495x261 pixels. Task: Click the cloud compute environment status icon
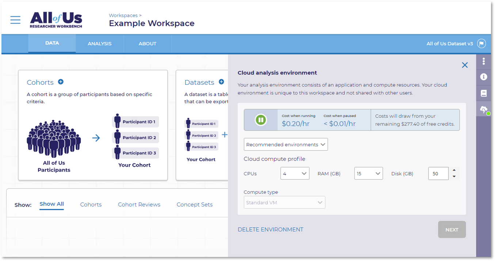(x=484, y=109)
